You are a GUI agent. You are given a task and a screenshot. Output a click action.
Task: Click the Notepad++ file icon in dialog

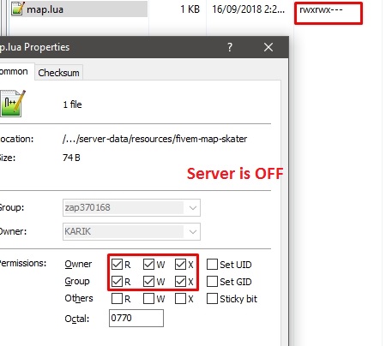[x=12, y=104]
